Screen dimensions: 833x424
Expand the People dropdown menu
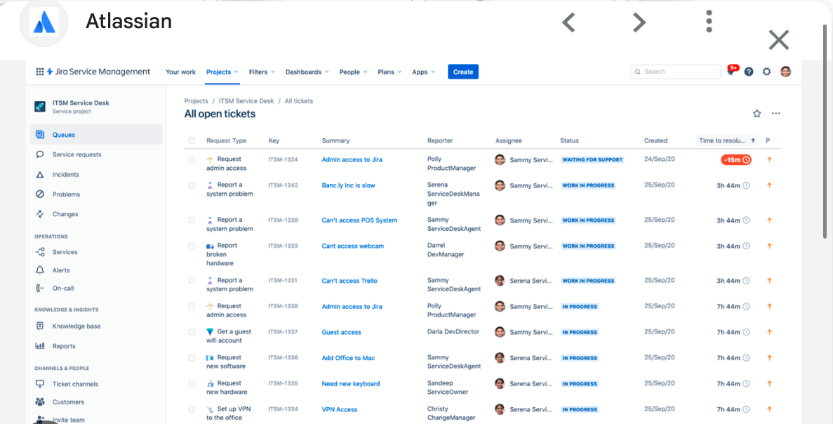click(x=353, y=72)
